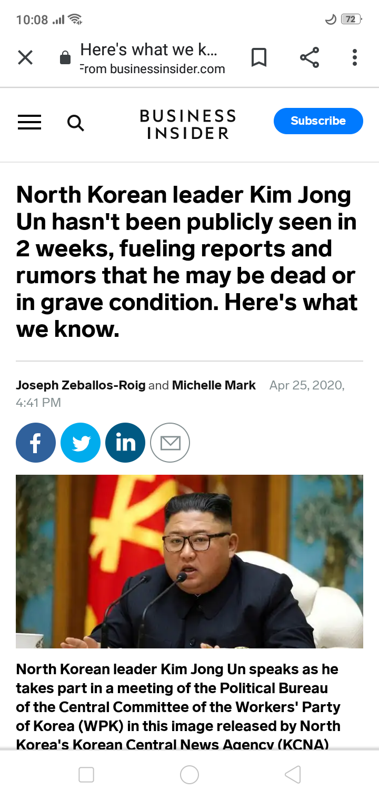Open the hamburger navigation menu
This screenshot has width=379, height=800.
29,123
